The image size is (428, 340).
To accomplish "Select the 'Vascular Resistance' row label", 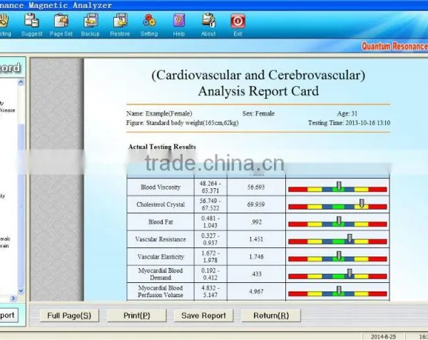I will [x=160, y=239].
